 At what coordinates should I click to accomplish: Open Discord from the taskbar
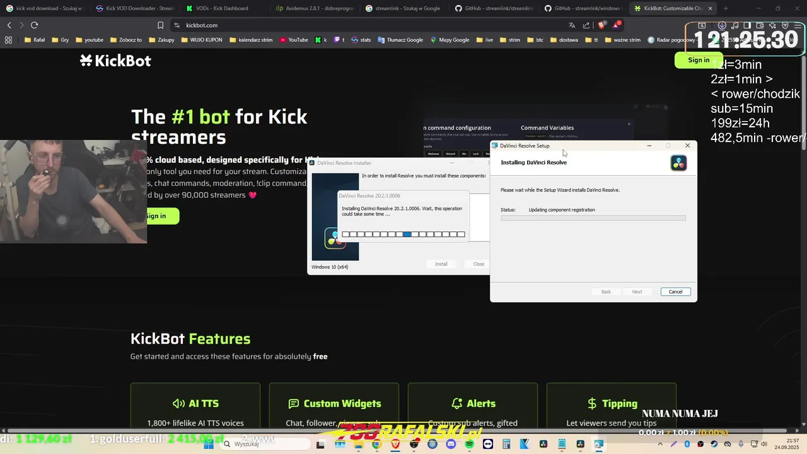tap(450, 445)
